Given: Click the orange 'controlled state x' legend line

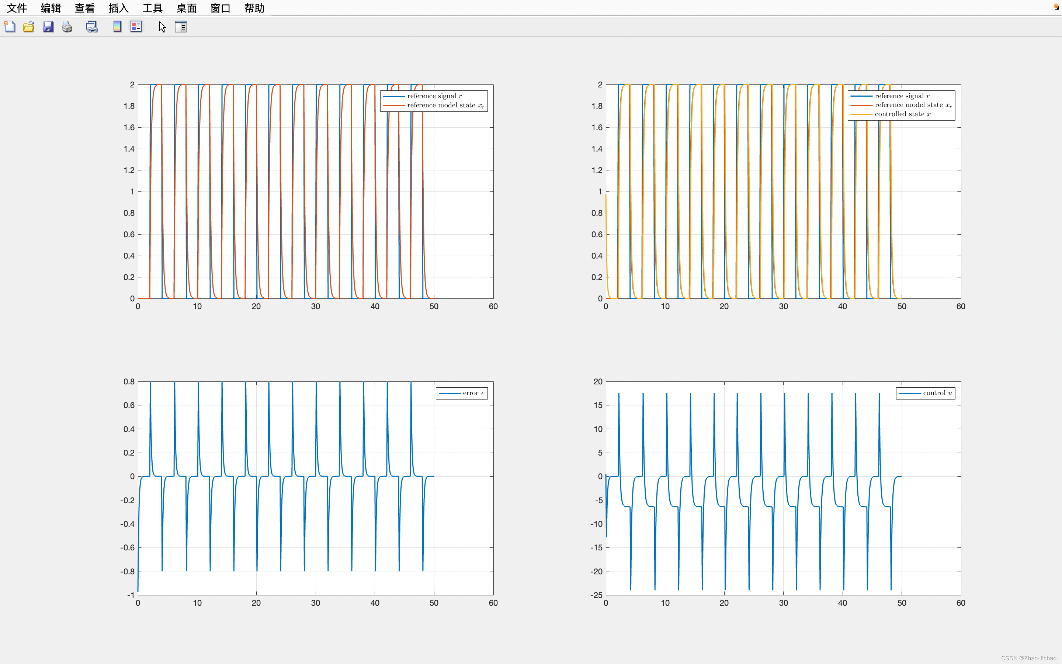Looking at the screenshot, I should pos(861,114).
